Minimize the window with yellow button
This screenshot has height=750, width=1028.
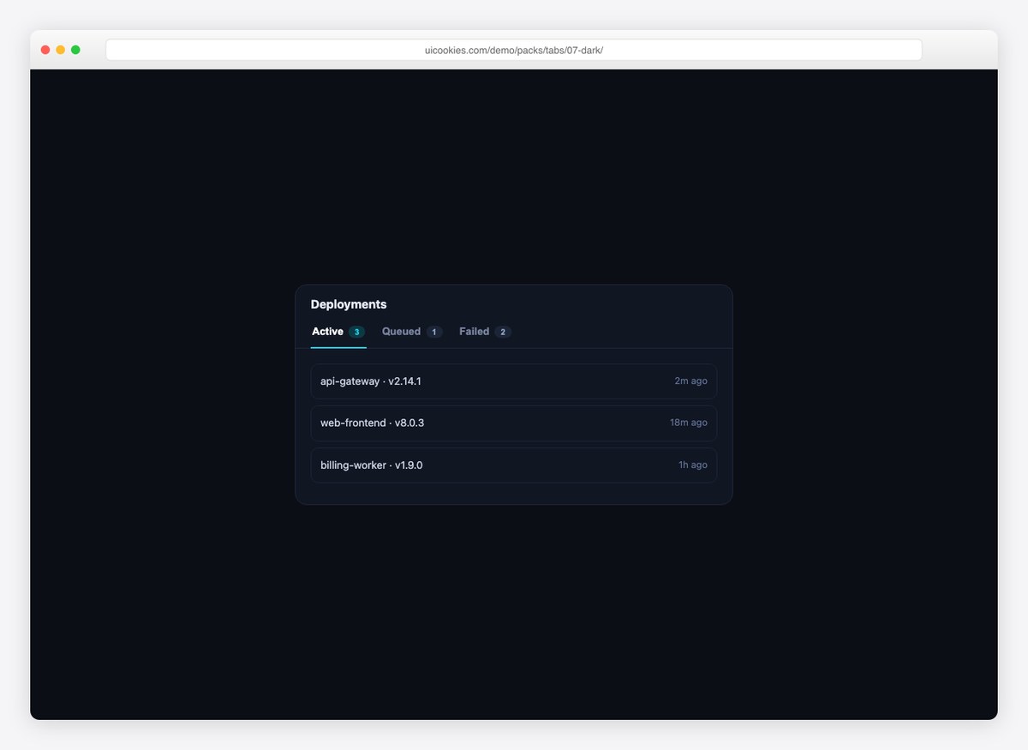tap(61, 50)
